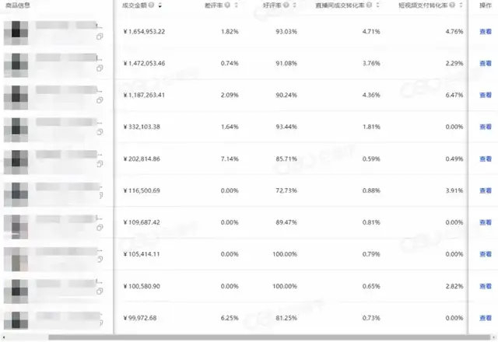Copy product info in ¥1,472,053.46 row
Image resolution: width=498 pixels, height=342 pixels.
pyautogui.click(x=100, y=68)
